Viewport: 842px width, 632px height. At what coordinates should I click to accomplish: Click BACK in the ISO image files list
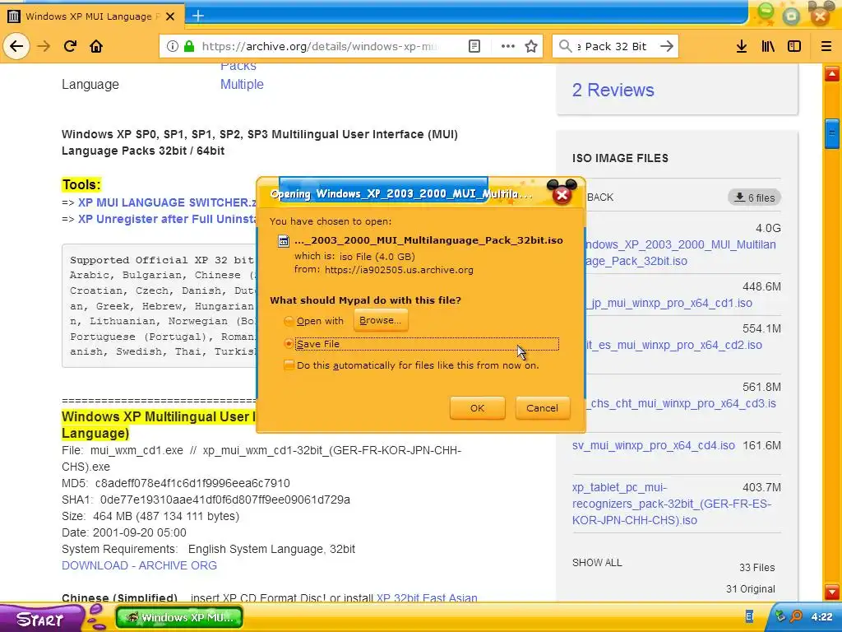(599, 197)
